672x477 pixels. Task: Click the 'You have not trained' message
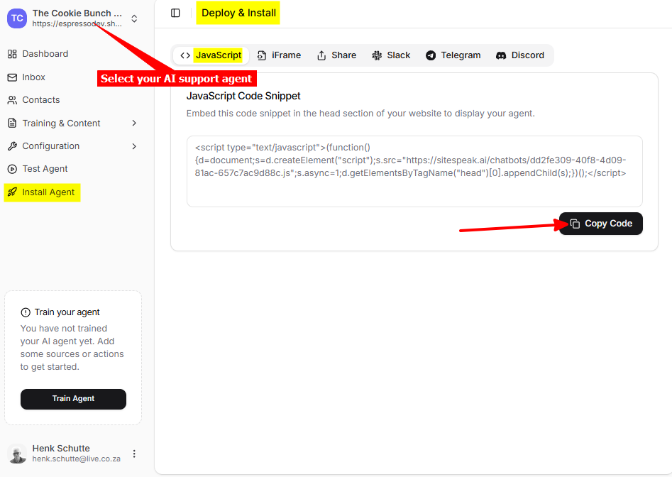pos(72,348)
